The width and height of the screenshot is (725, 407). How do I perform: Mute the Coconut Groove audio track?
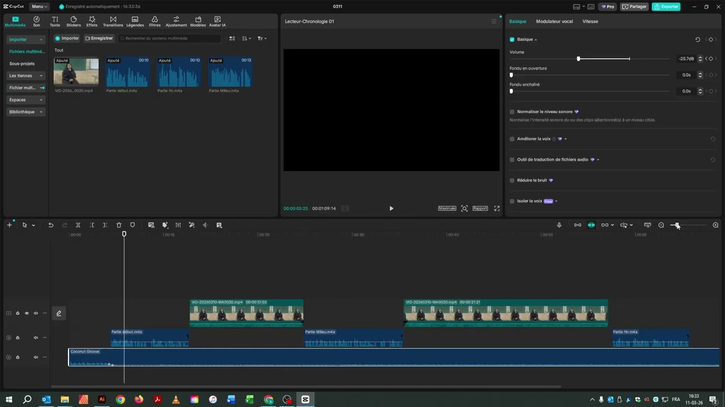click(x=36, y=357)
